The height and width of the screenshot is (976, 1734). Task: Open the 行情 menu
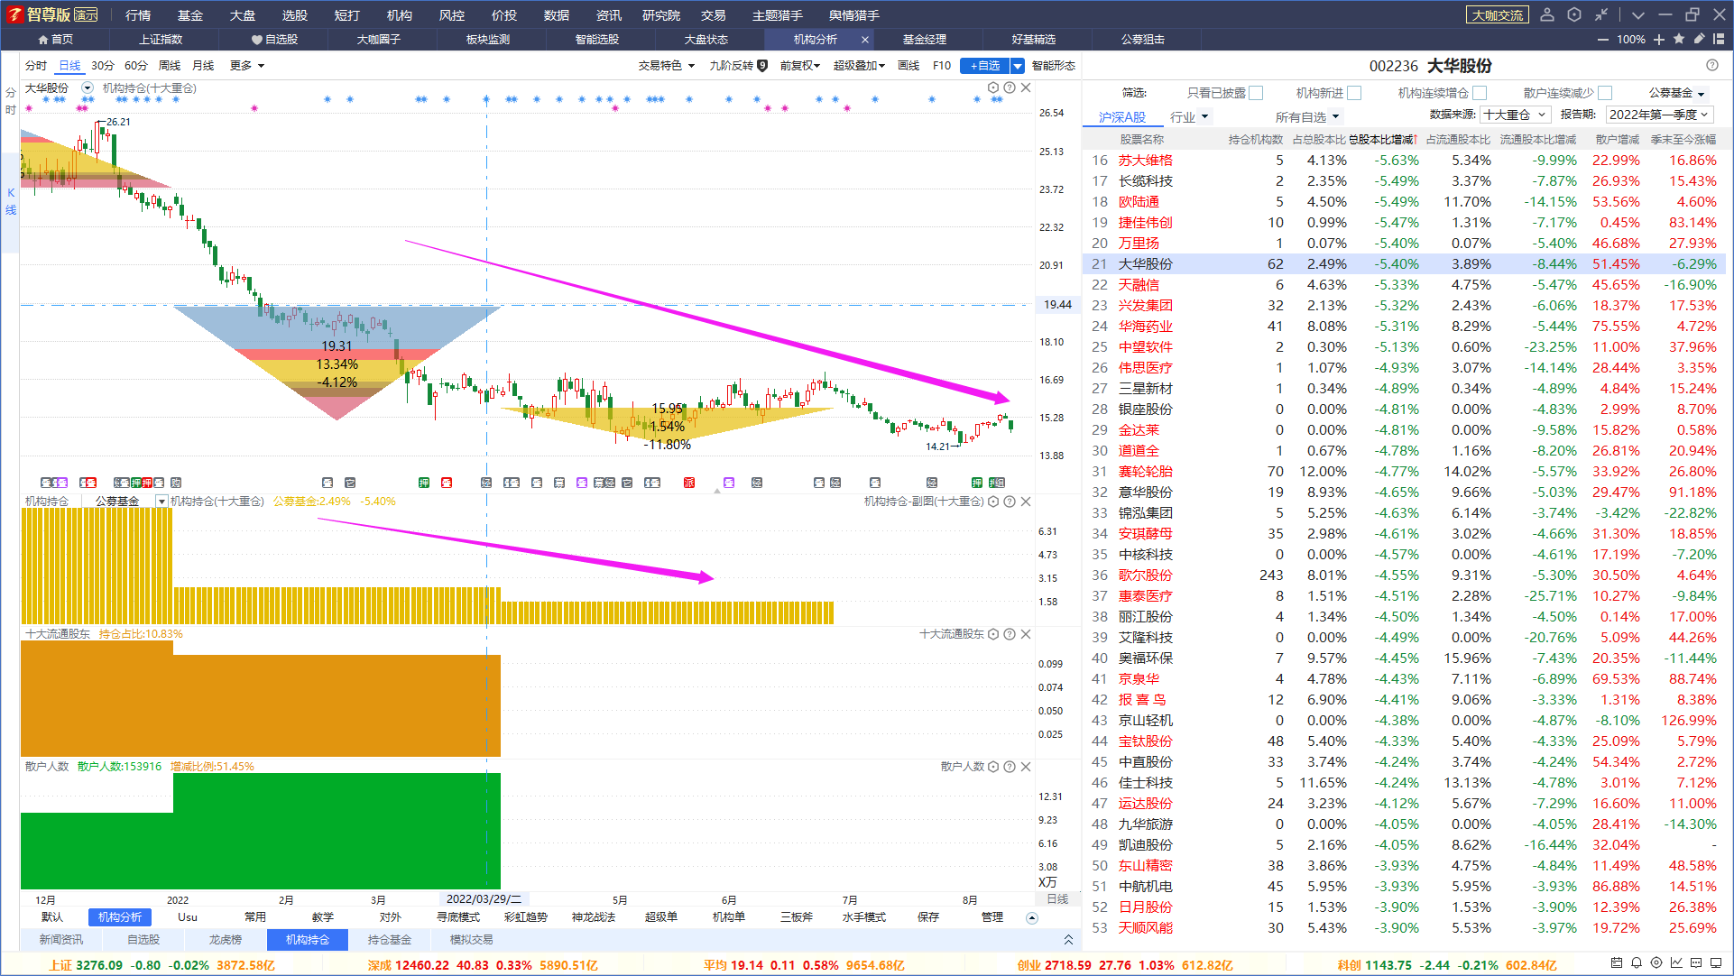[x=138, y=14]
